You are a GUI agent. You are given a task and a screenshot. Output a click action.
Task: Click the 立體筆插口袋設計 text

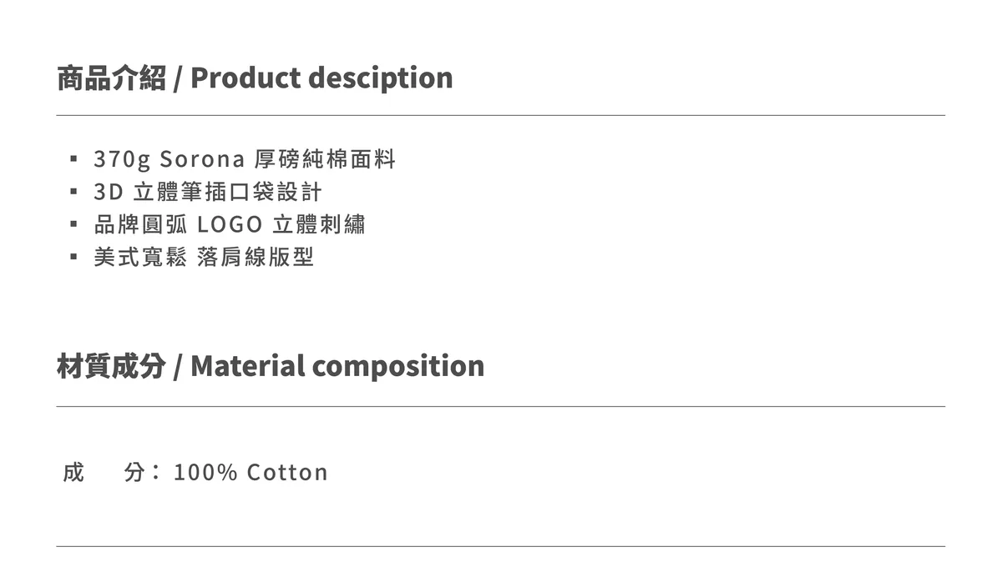click(227, 192)
